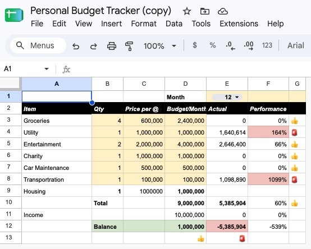
Task: Open the View menu
Action: point(84,24)
